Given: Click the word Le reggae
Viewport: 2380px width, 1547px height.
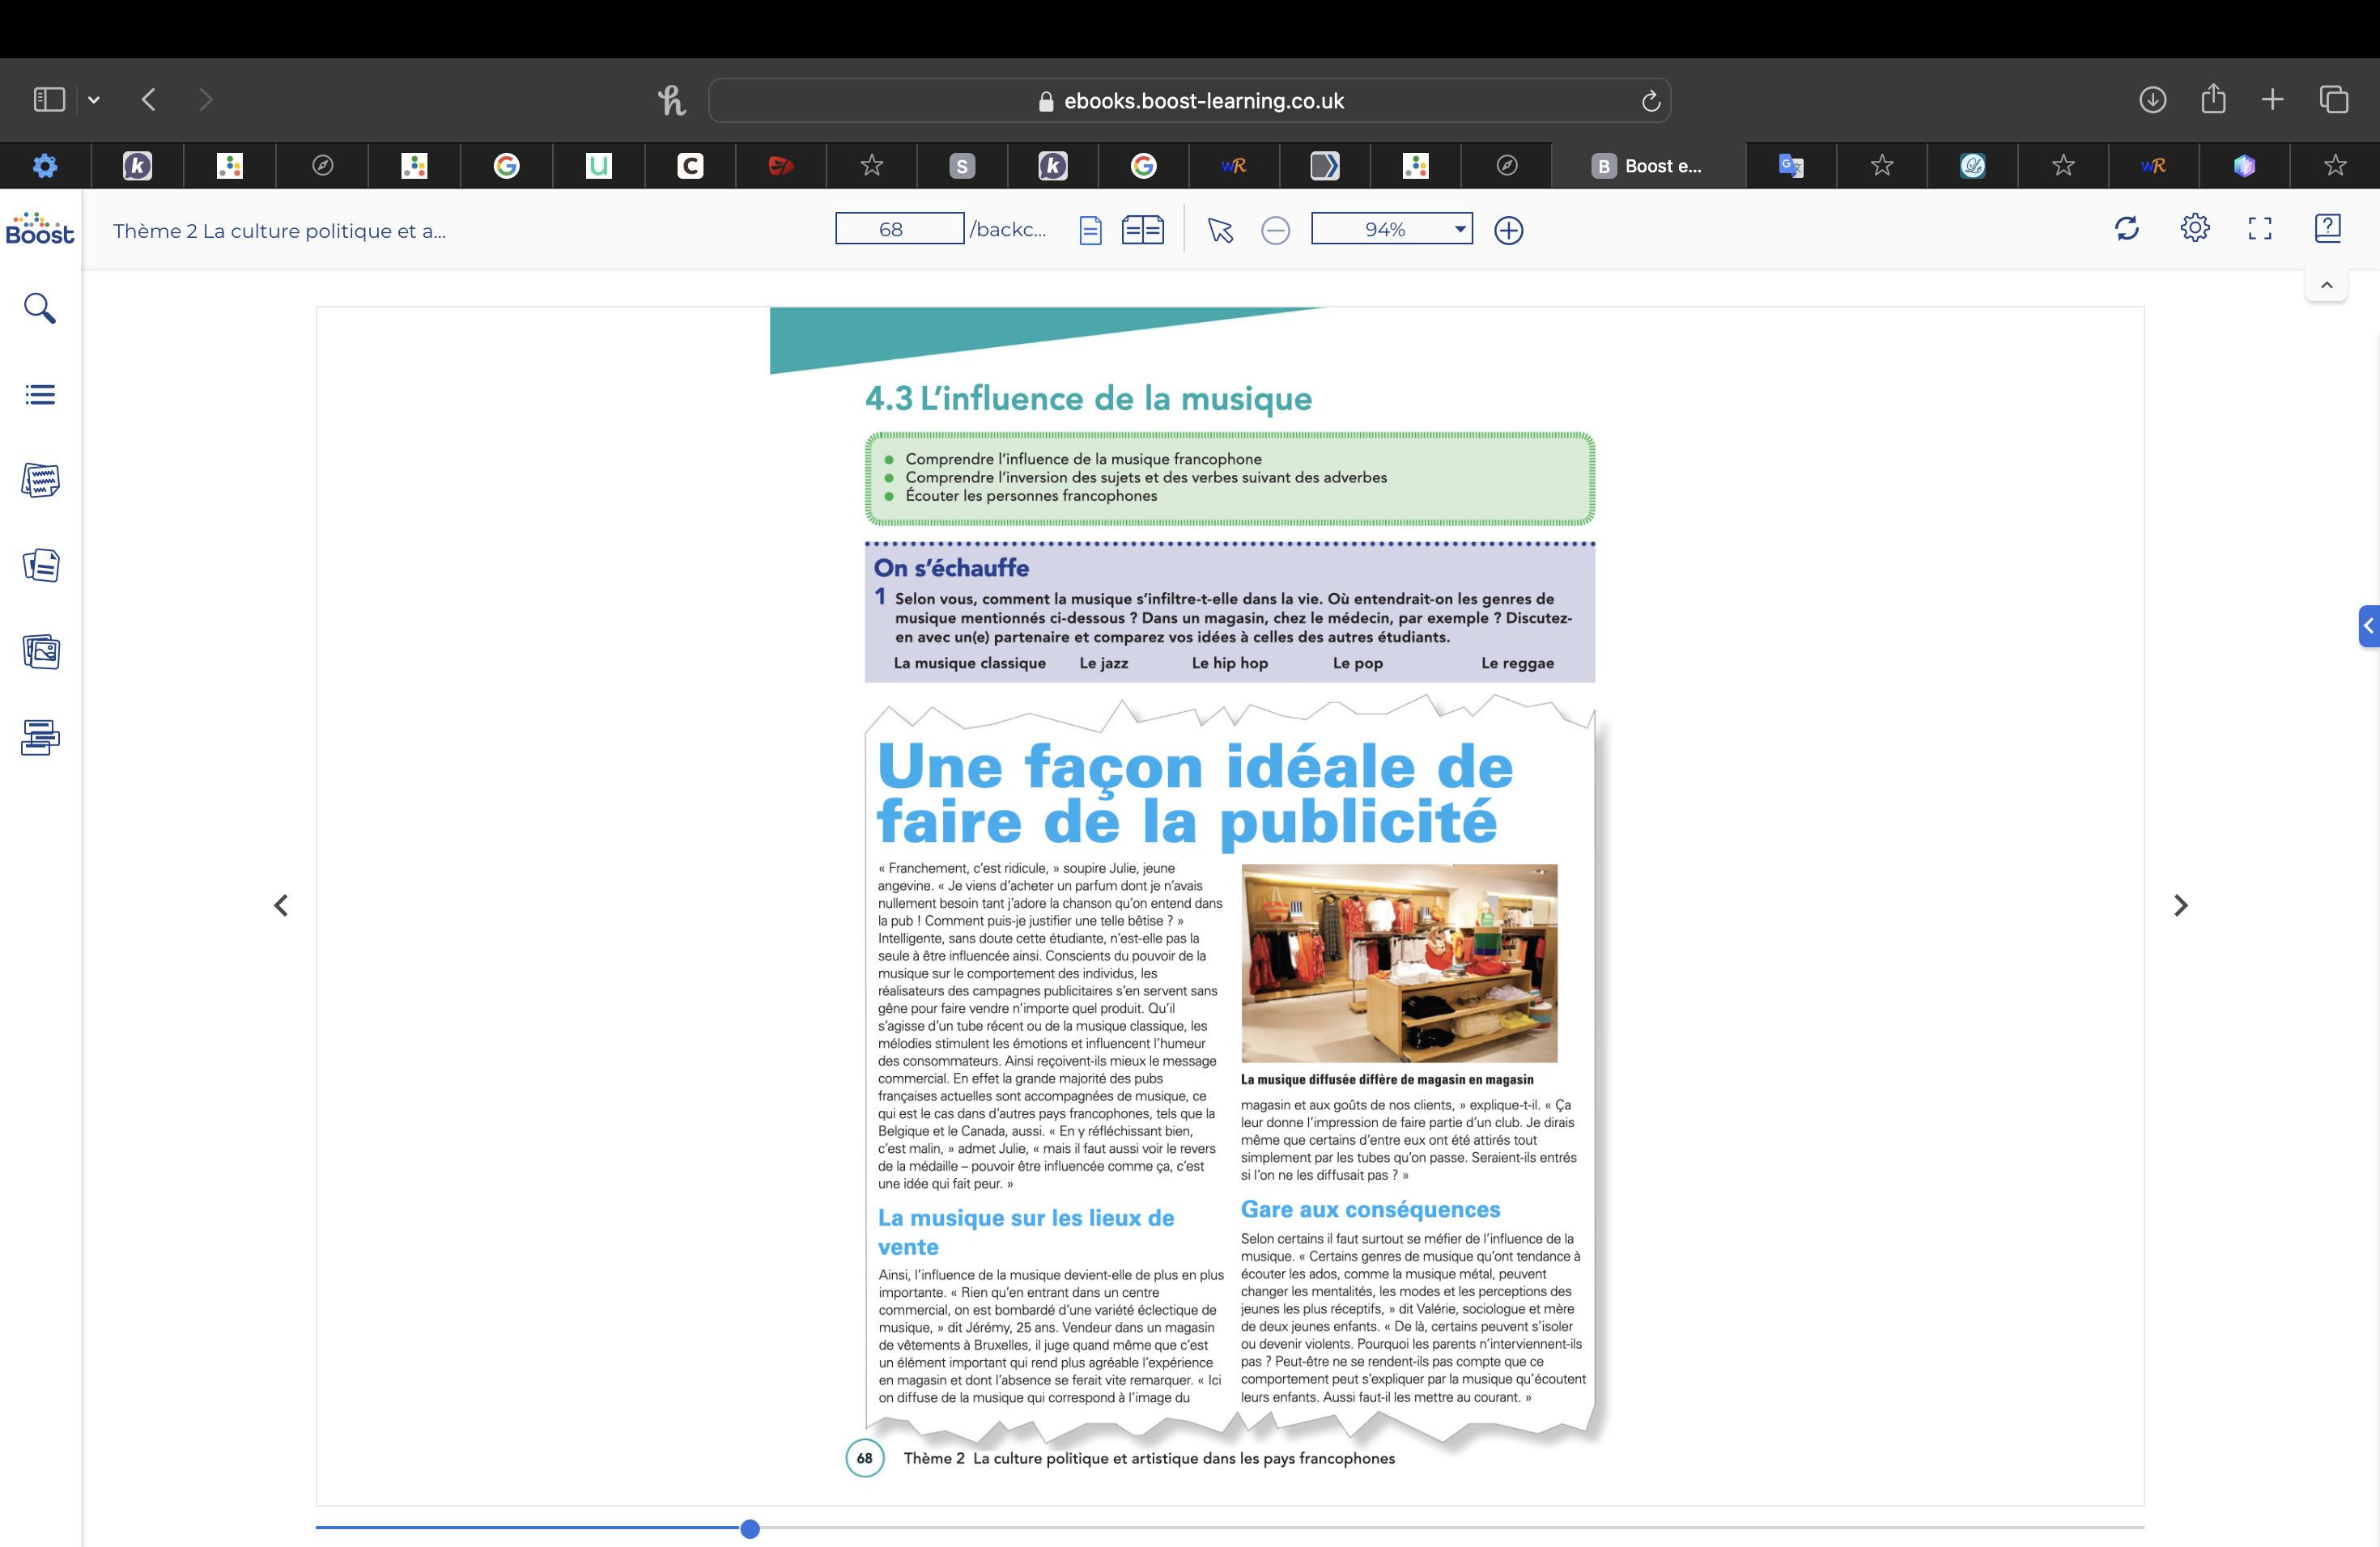Looking at the screenshot, I should [x=1517, y=663].
